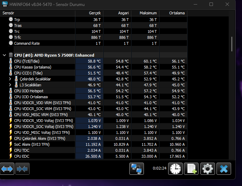Click the HWiNFO64 app icon in title bar
This screenshot has width=242, height=186.
[5, 4]
